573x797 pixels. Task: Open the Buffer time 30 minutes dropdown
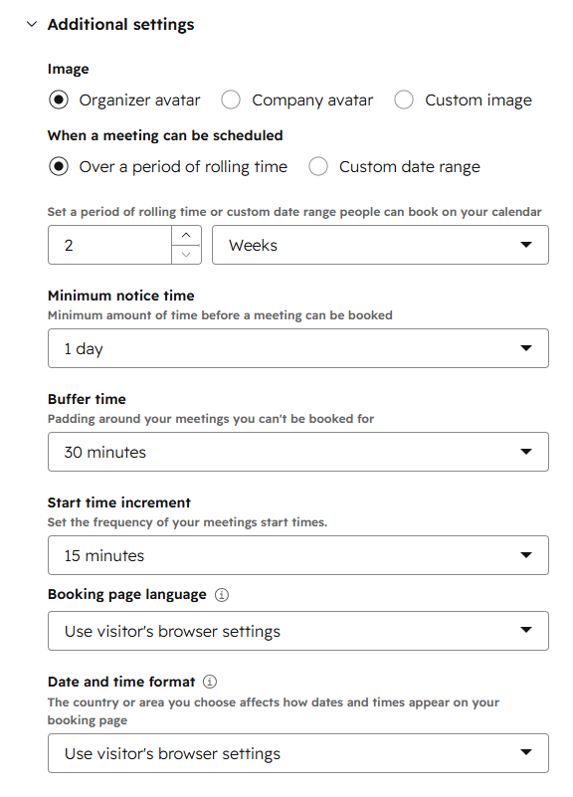tap(298, 452)
